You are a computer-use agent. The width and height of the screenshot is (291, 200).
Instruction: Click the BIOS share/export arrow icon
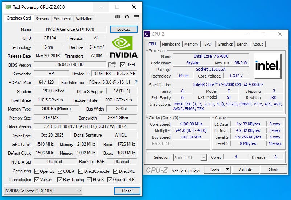coord(112,64)
